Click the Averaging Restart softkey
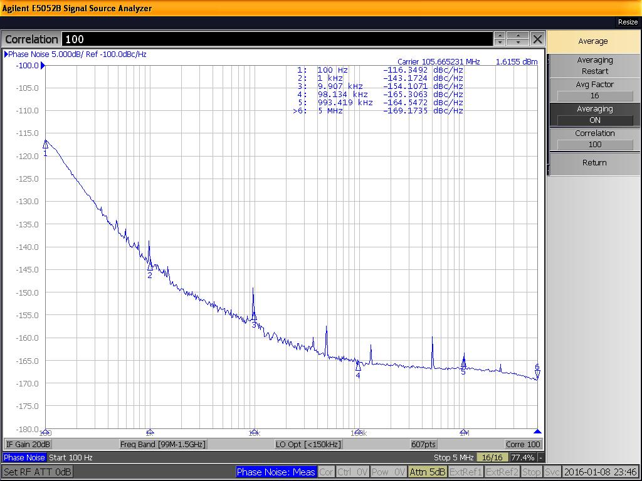This screenshot has width=642, height=481. pyautogui.click(x=594, y=65)
